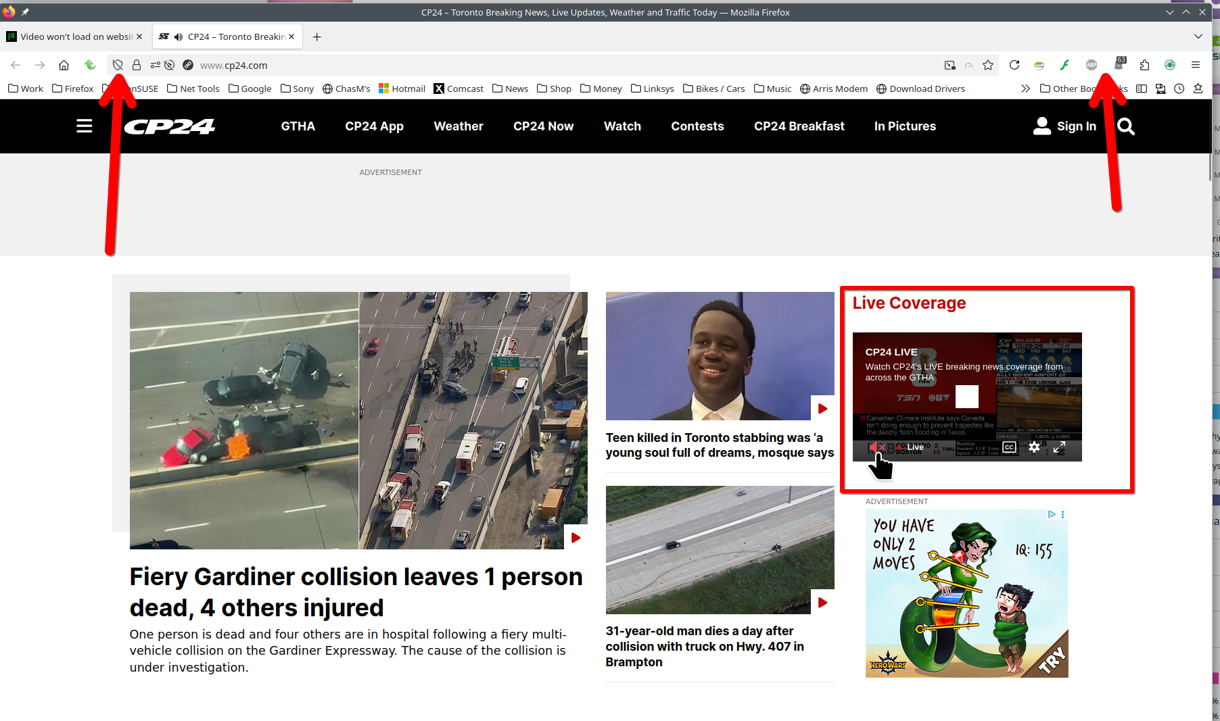Screen dimensions: 1220x721
Task: Open synced tabs devices icon
Action: coord(1160,89)
